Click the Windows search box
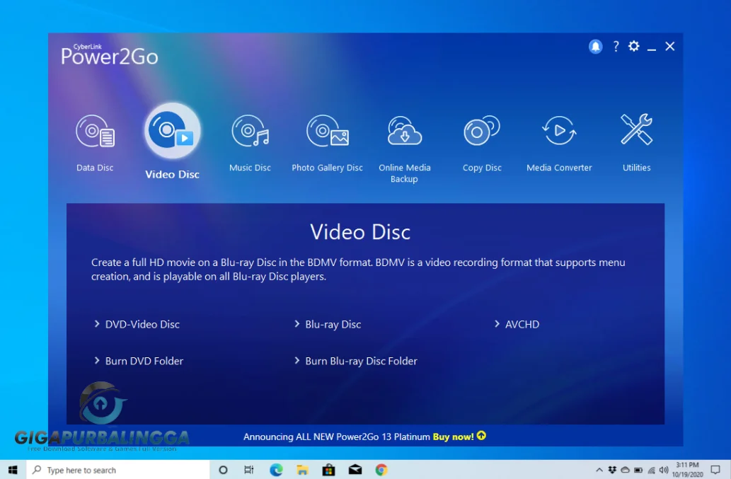This screenshot has height=479, width=731. (118, 470)
